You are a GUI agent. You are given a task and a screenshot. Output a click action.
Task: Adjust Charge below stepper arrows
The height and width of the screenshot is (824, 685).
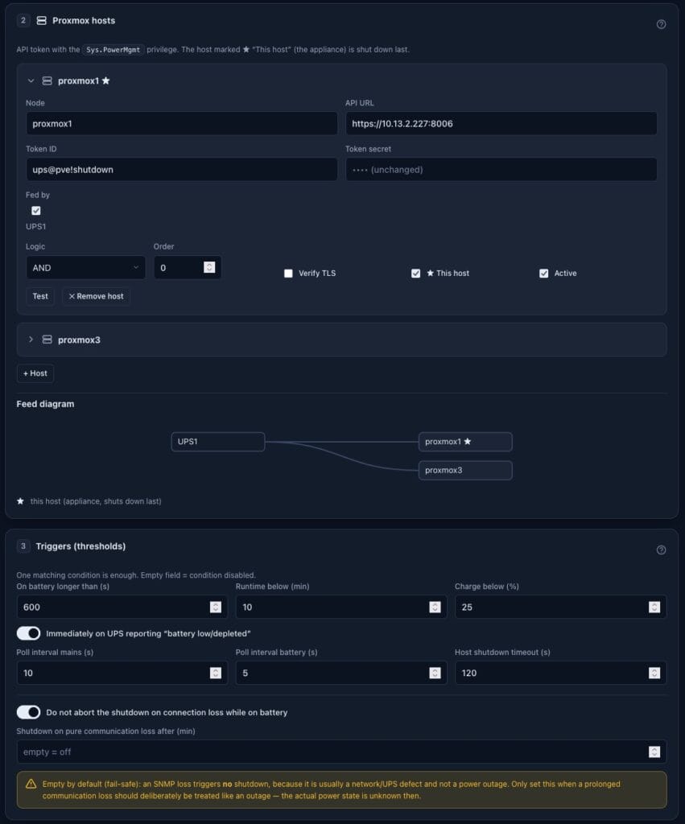pos(654,607)
